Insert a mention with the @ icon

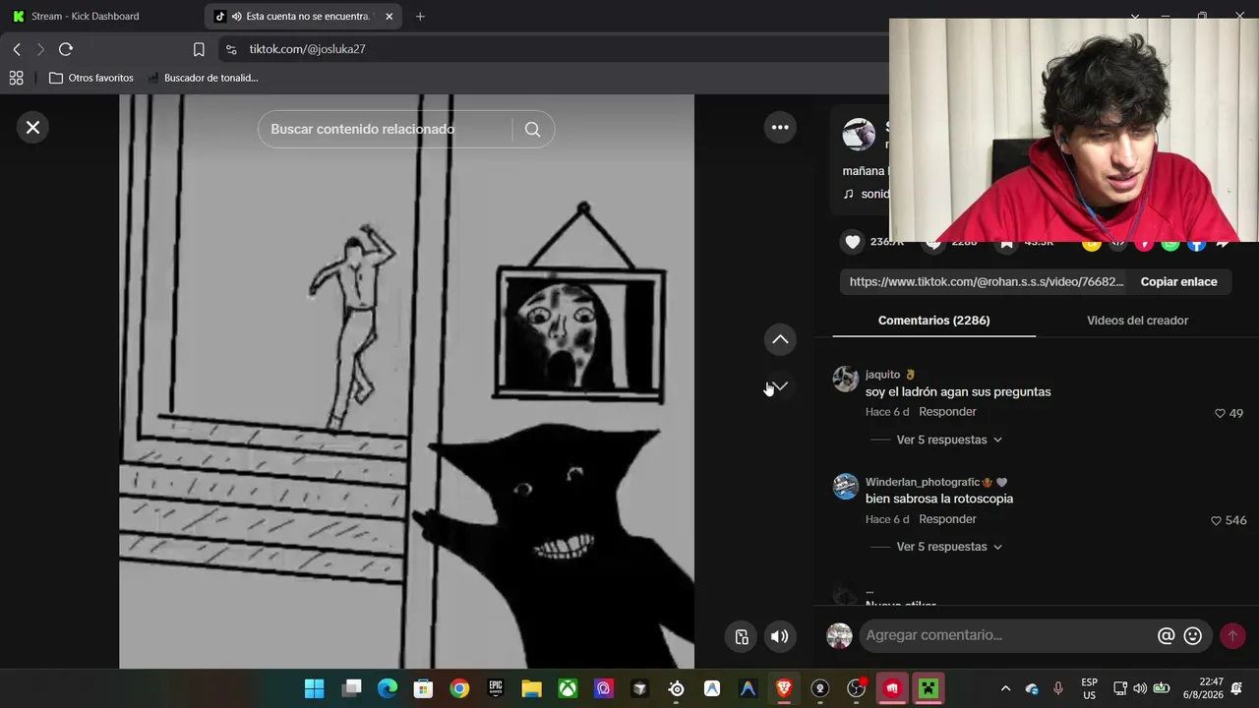[1166, 636]
